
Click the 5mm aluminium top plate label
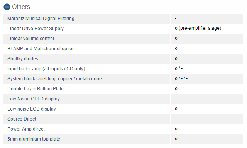(34, 139)
